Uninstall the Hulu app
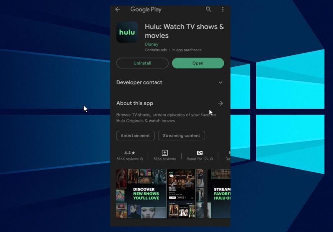 tap(142, 63)
